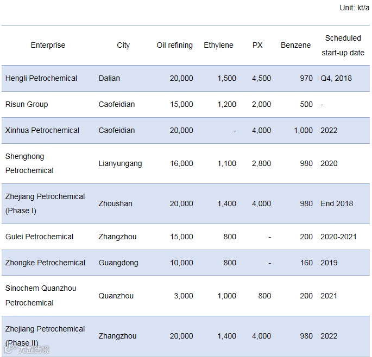The width and height of the screenshot is (372, 357).
Task: Click the Zhongke Petrochemical enterprise cell
Action: click(x=45, y=263)
